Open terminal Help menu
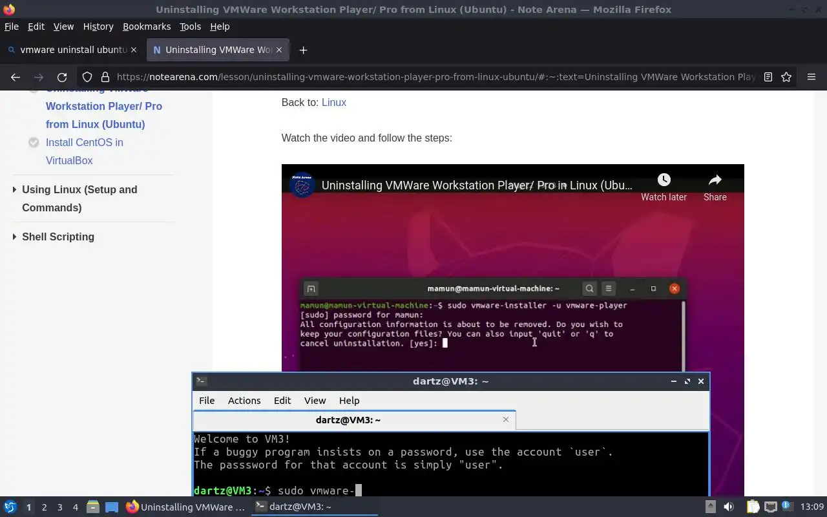Image resolution: width=827 pixels, height=517 pixels. pos(349,401)
